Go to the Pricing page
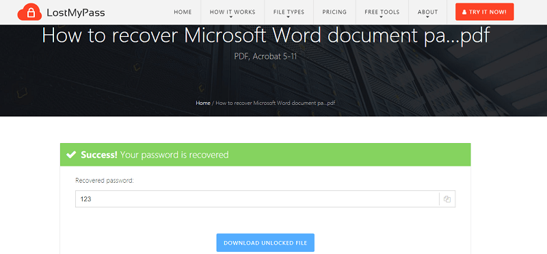 coord(334,12)
